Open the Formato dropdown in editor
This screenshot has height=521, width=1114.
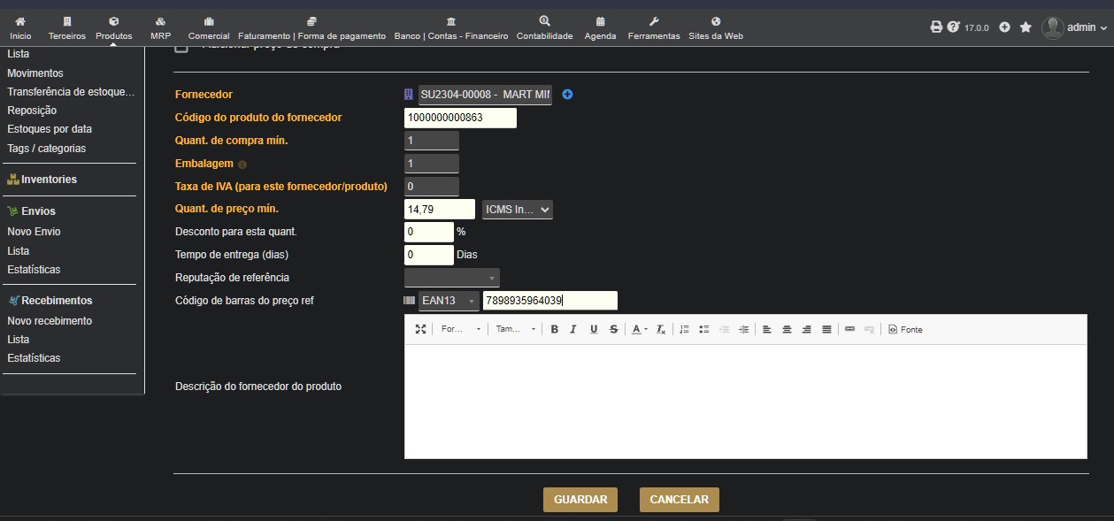click(460, 329)
